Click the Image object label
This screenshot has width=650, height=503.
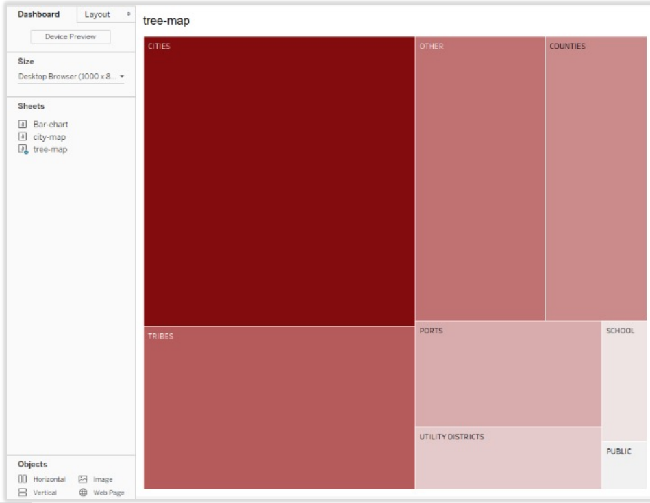[103, 479]
